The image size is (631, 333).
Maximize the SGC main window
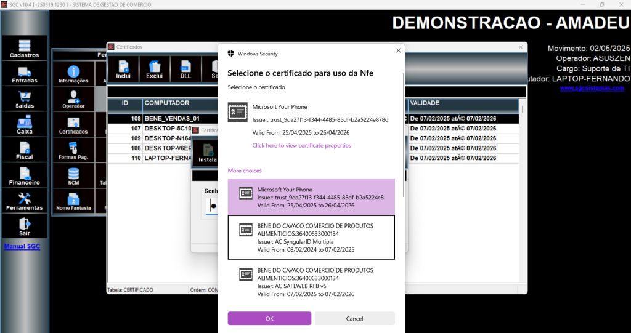point(602,5)
